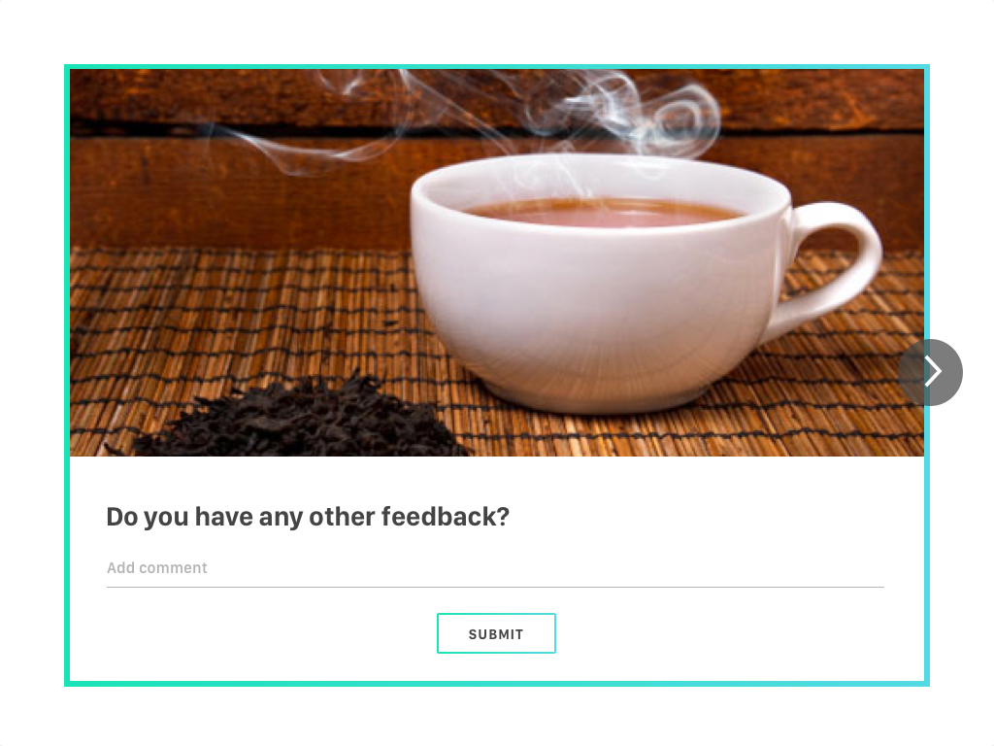Click the tea liquid inside the cup
The height and width of the screenshot is (746, 994).
[x=601, y=213]
